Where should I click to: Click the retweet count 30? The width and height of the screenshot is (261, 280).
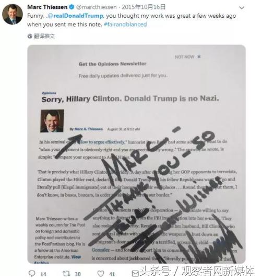(78, 274)
